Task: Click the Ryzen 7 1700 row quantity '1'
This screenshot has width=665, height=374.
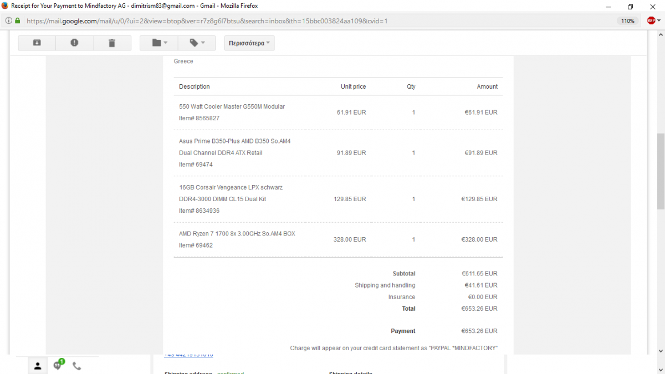Action: pos(413,239)
